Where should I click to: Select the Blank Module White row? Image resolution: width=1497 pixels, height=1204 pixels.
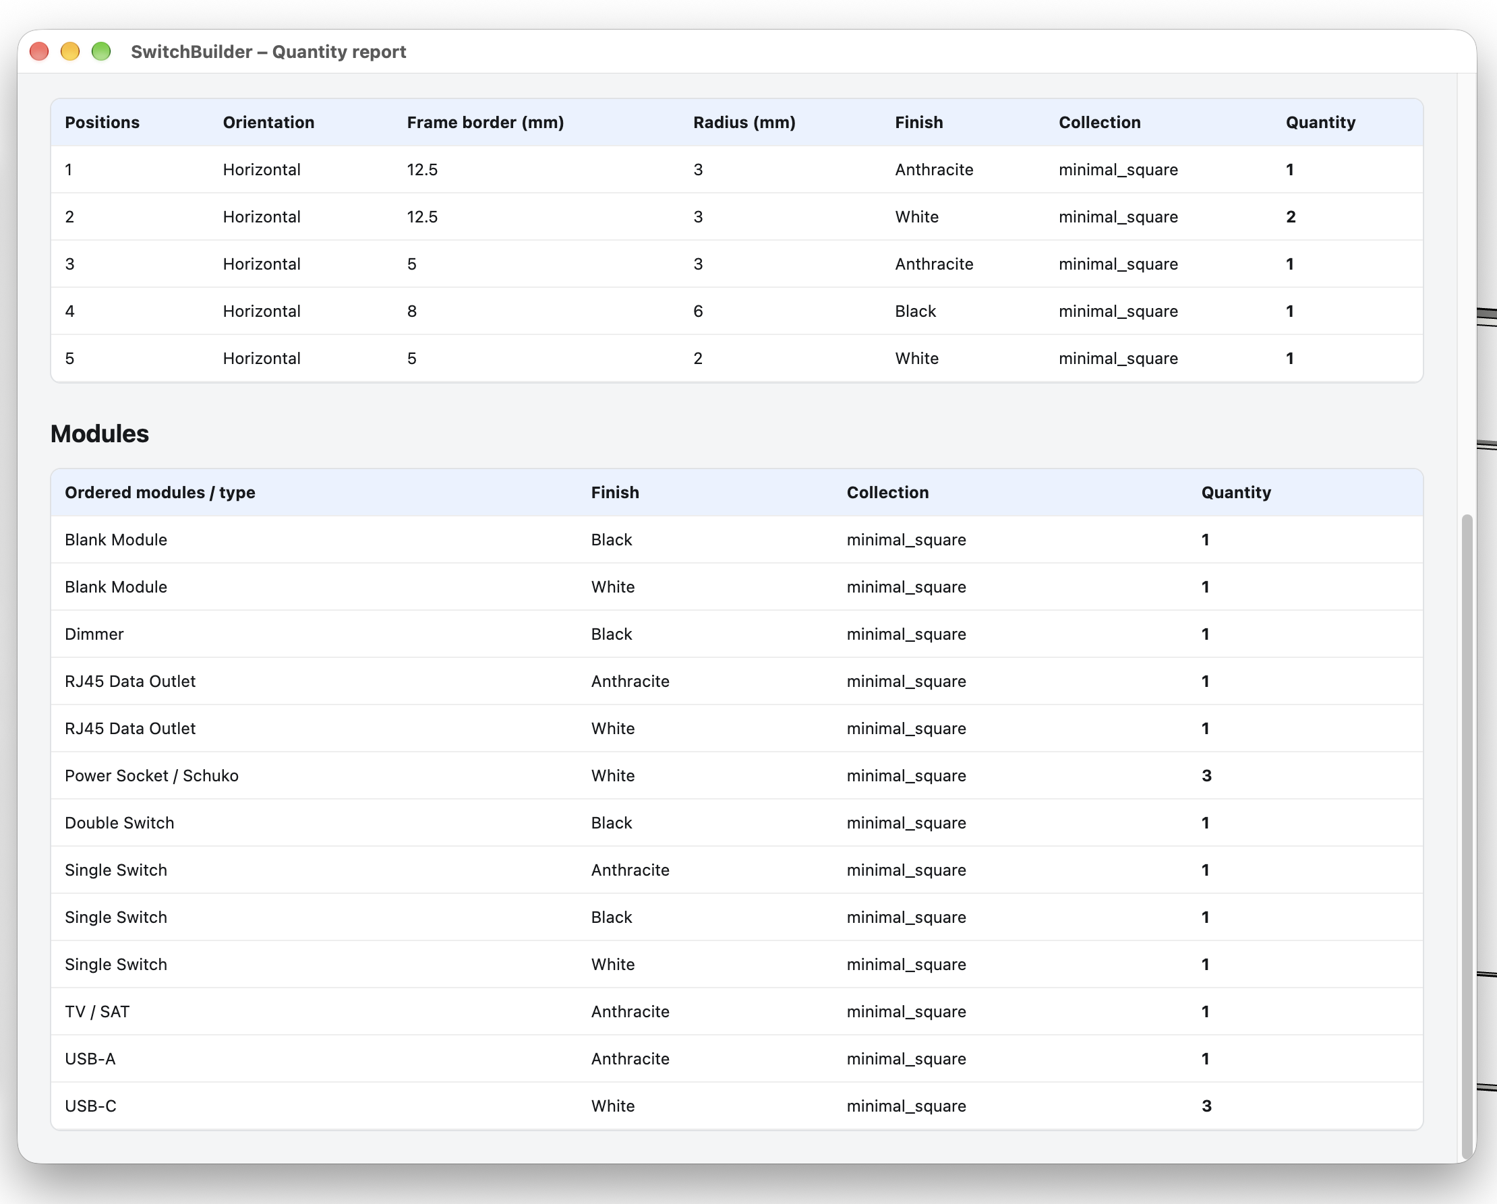pyautogui.click(x=736, y=587)
